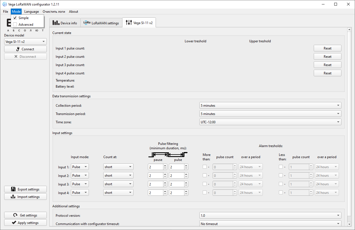Reset Input 1 pulse count
355x230 pixels.
(x=328, y=48)
